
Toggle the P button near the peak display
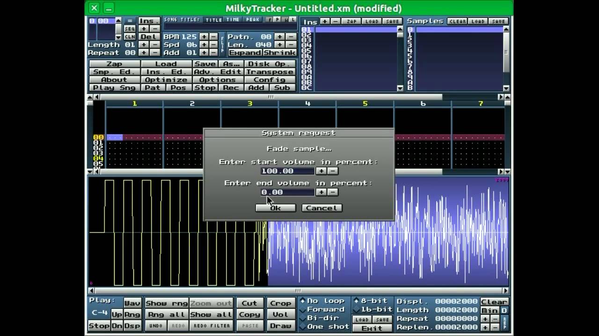click(x=278, y=20)
